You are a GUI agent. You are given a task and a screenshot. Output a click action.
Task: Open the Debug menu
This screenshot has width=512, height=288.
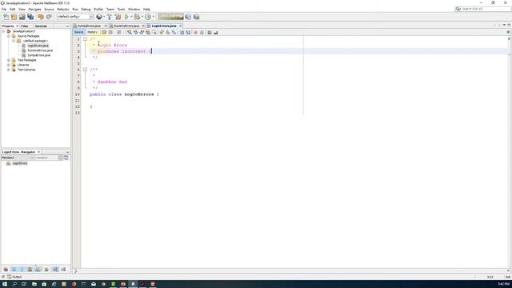coord(86,9)
